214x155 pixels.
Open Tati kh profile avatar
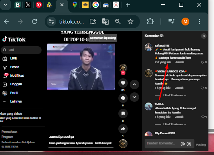coord(149,106)
